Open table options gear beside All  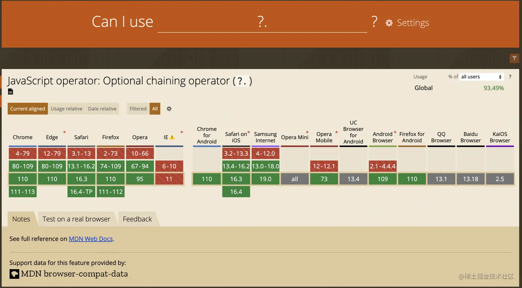169,109
